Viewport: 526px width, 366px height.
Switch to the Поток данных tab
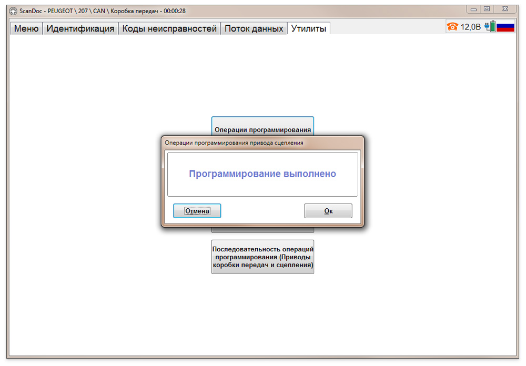pyautogui.click(x=254, y=28)
